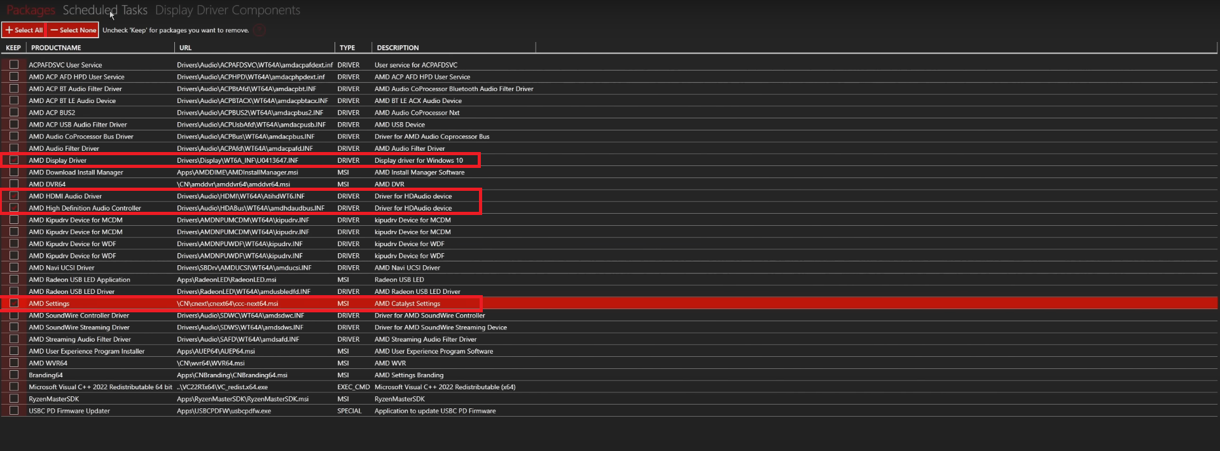Click the URL column header
Viewport: 1220px width, 451px height.
click(185, 48)
